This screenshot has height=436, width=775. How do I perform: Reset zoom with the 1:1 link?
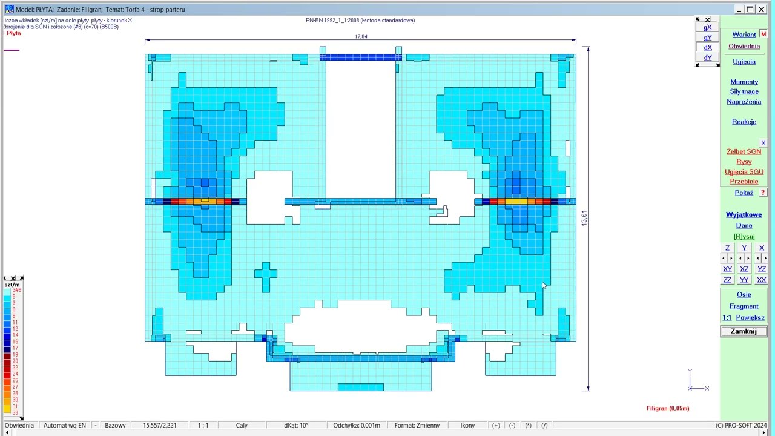pyautogui.click(x=727, y=317)
